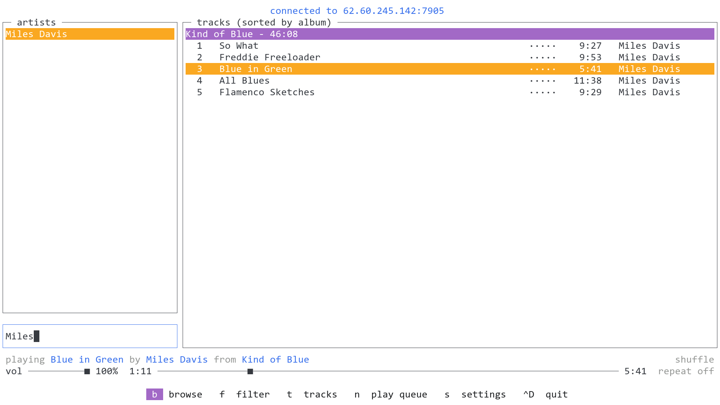Select the All Blues track
The height and width of the screenshot is (405, 720).
pos(244,81)
